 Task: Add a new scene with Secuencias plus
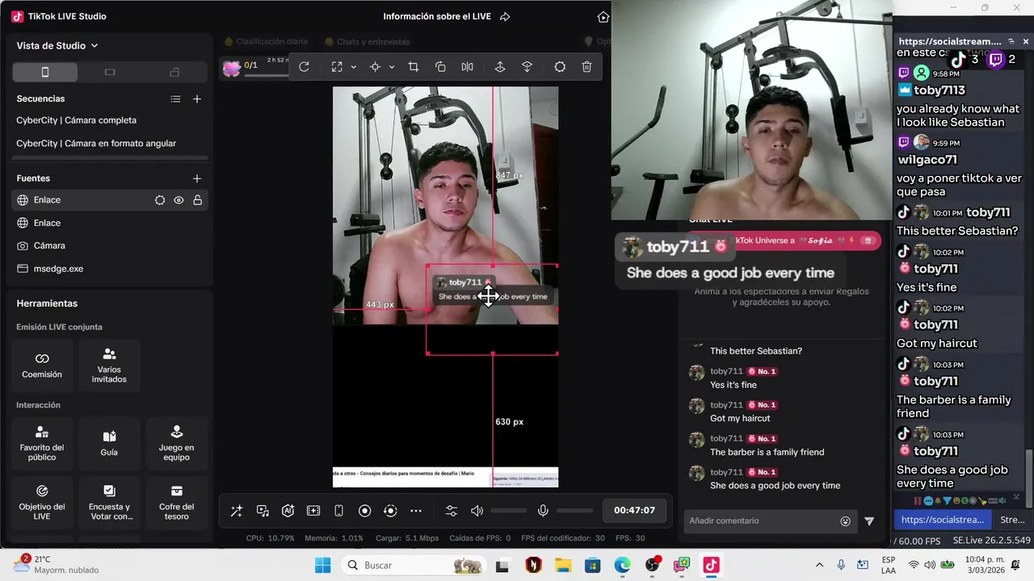(x=197, y=99)
